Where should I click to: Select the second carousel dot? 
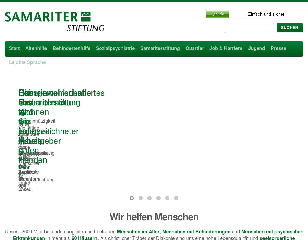(x=141, y=198)
